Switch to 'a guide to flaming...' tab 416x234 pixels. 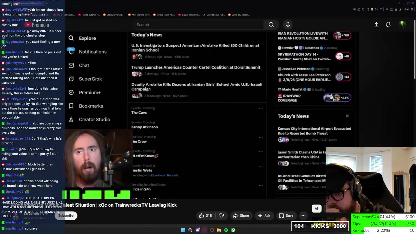(188, 15)
